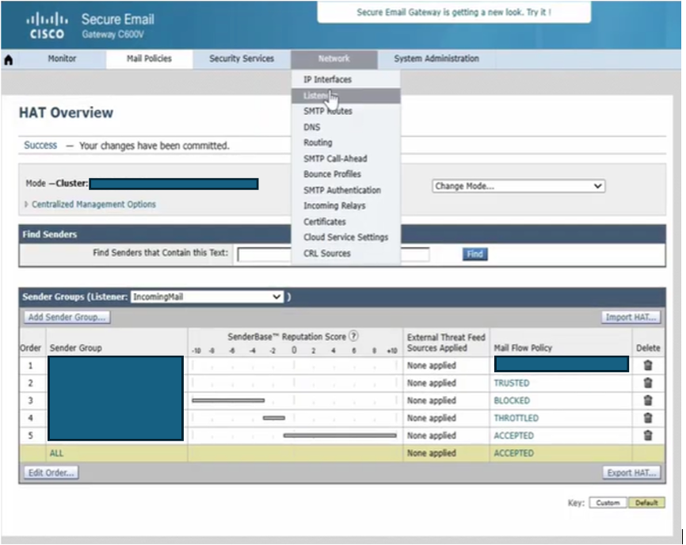The height and width of the screenshot is (545, 686).
Task: Click the Export HAT button
Action: [x=631, y=473]
